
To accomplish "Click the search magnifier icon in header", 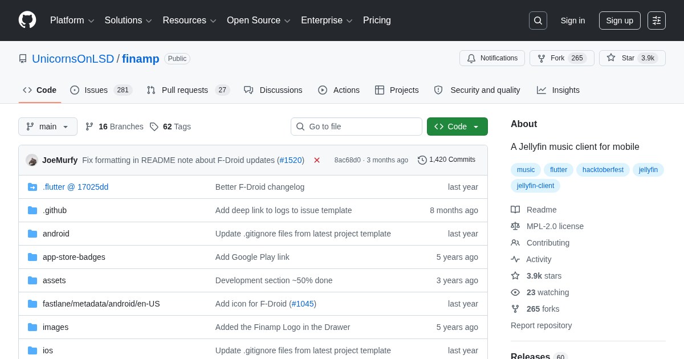I will click(538, 21).
